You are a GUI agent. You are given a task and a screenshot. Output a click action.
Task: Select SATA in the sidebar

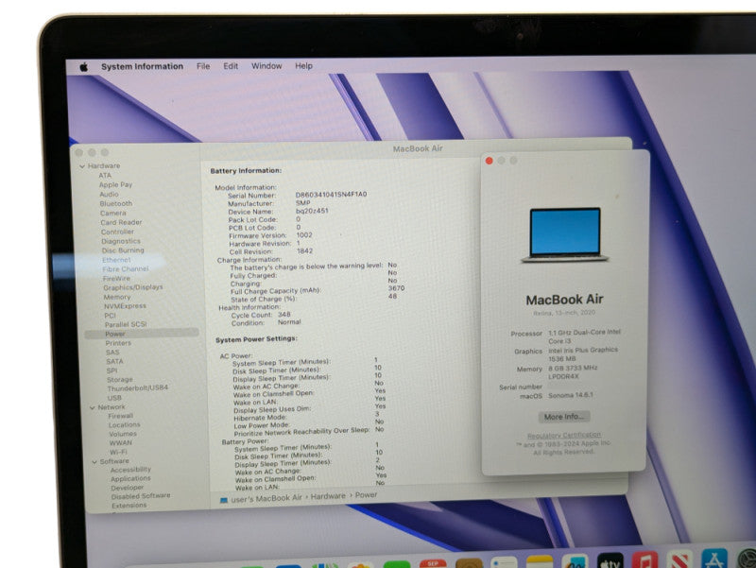(x=114, y=361)
